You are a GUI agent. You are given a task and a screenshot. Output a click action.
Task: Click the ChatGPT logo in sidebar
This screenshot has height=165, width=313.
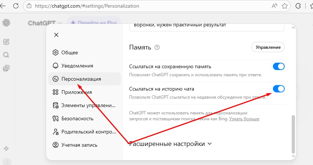coord(6,23)
